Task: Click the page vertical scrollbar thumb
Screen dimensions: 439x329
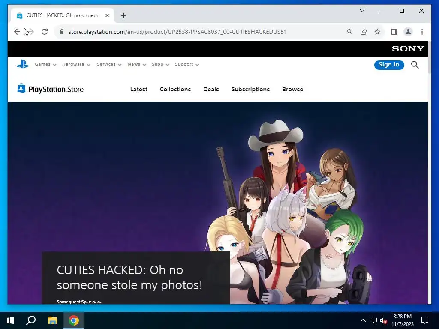Action: pyautogui.click(x=430, y=57)
